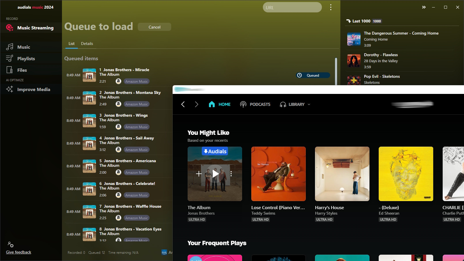The width and height of the screenshot is (464, 261).
Task: Play The Album by Jonas Brothers
Action: [215, 173]
